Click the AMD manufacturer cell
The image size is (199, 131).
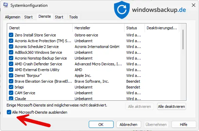pyautogui.click(x=78, y=70)
